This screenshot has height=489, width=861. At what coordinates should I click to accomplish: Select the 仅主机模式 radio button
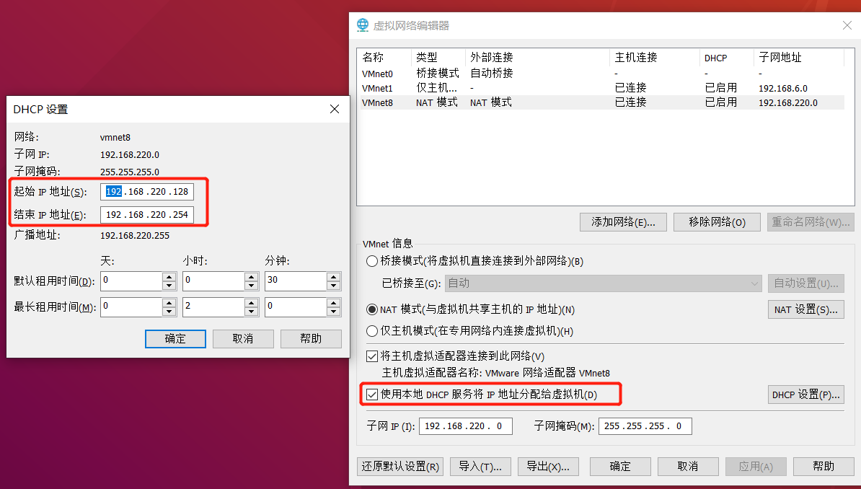click(x=372, y=331)
